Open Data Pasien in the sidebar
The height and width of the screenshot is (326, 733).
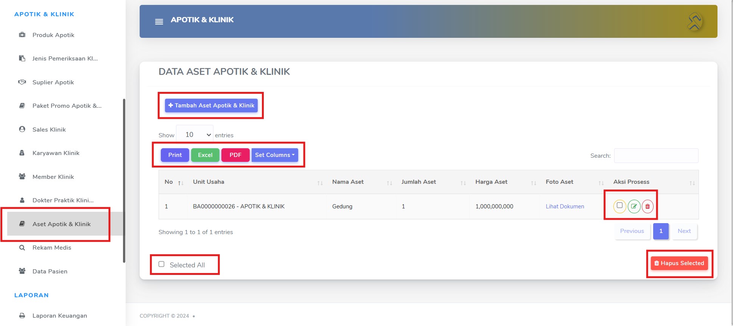50,271
